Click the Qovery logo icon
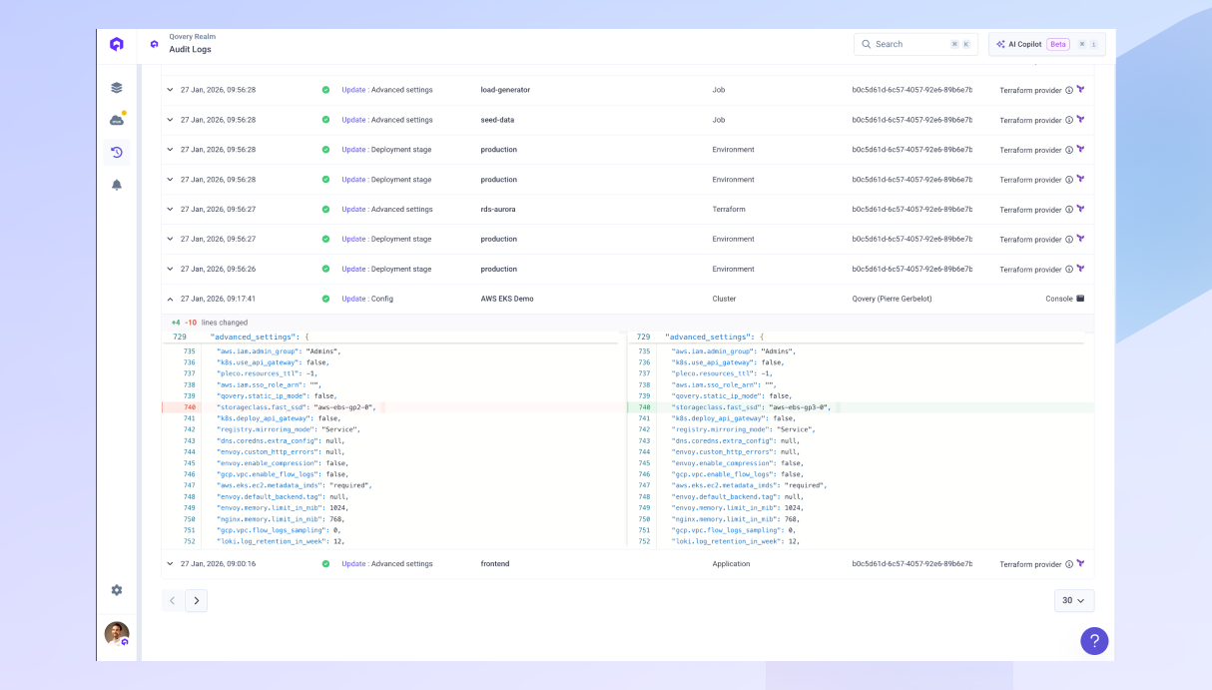Screen dimensions: 1212x690 [116, 44]
